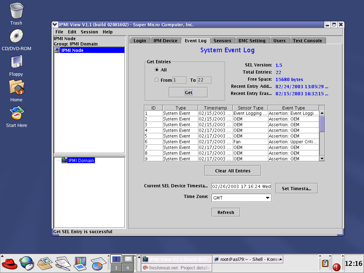This screenshot has height=273, width=364.
Task: Click the 'Get SEL Entry is successful' status text
Action: (x=83, y=231)
